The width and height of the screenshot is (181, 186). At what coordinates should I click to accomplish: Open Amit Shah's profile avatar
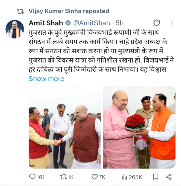point(15,29)
